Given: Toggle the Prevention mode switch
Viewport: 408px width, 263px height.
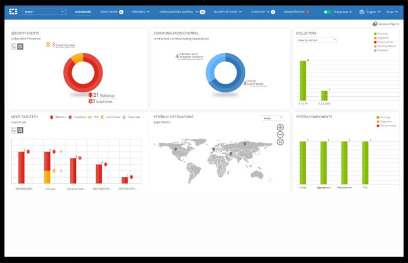Looking at the screenshot, I should (x=327, y=11).
